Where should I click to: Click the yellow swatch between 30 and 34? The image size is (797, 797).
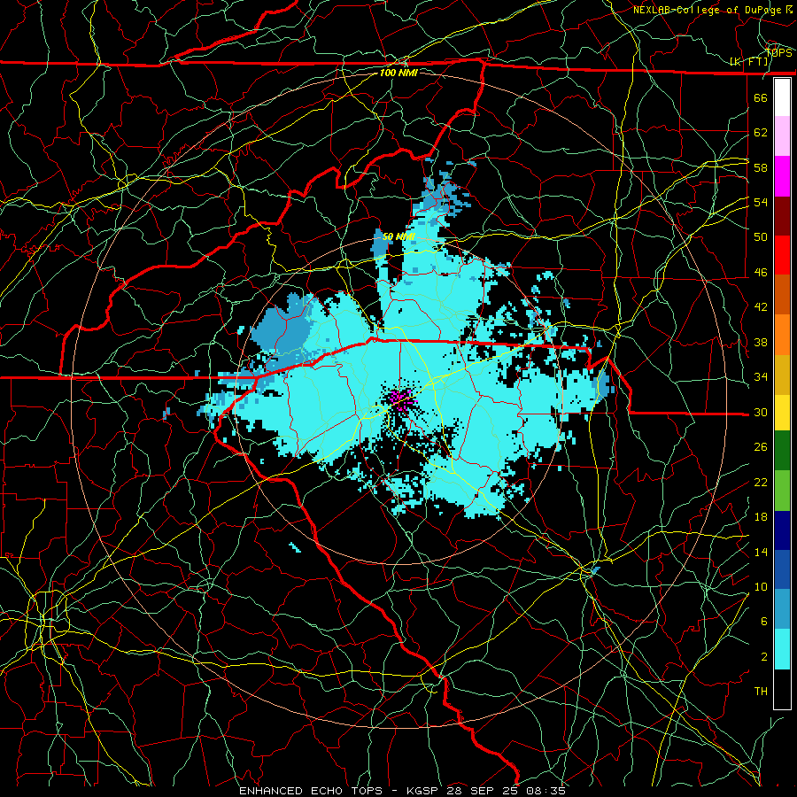[782, 412]
